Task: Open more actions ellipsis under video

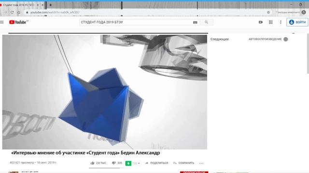Action: (x=201, y=163)
